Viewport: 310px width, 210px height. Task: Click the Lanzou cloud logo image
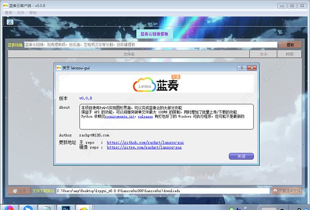156,84
